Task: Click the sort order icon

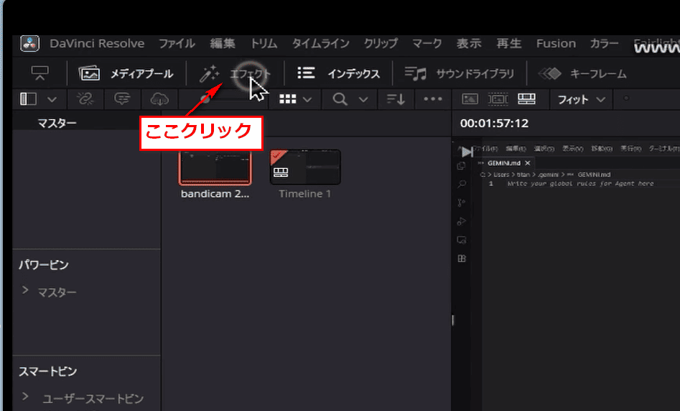Action: click(395, 99)
